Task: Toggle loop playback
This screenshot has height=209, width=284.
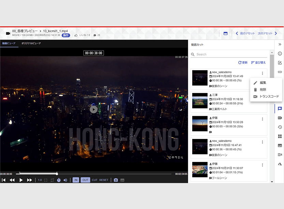Action: point(52,180)
